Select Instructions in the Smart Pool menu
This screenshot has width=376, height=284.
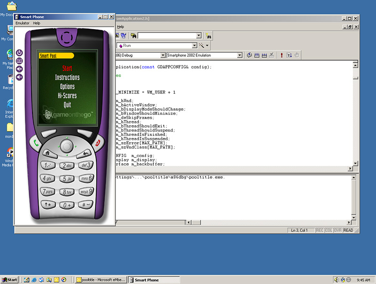pos(67,77)
